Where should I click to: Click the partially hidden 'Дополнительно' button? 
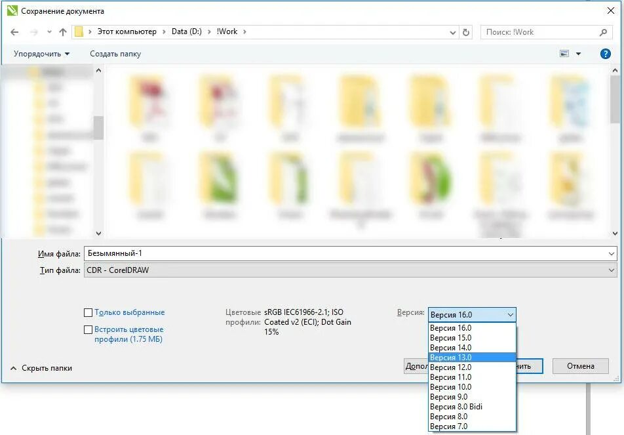416,366
